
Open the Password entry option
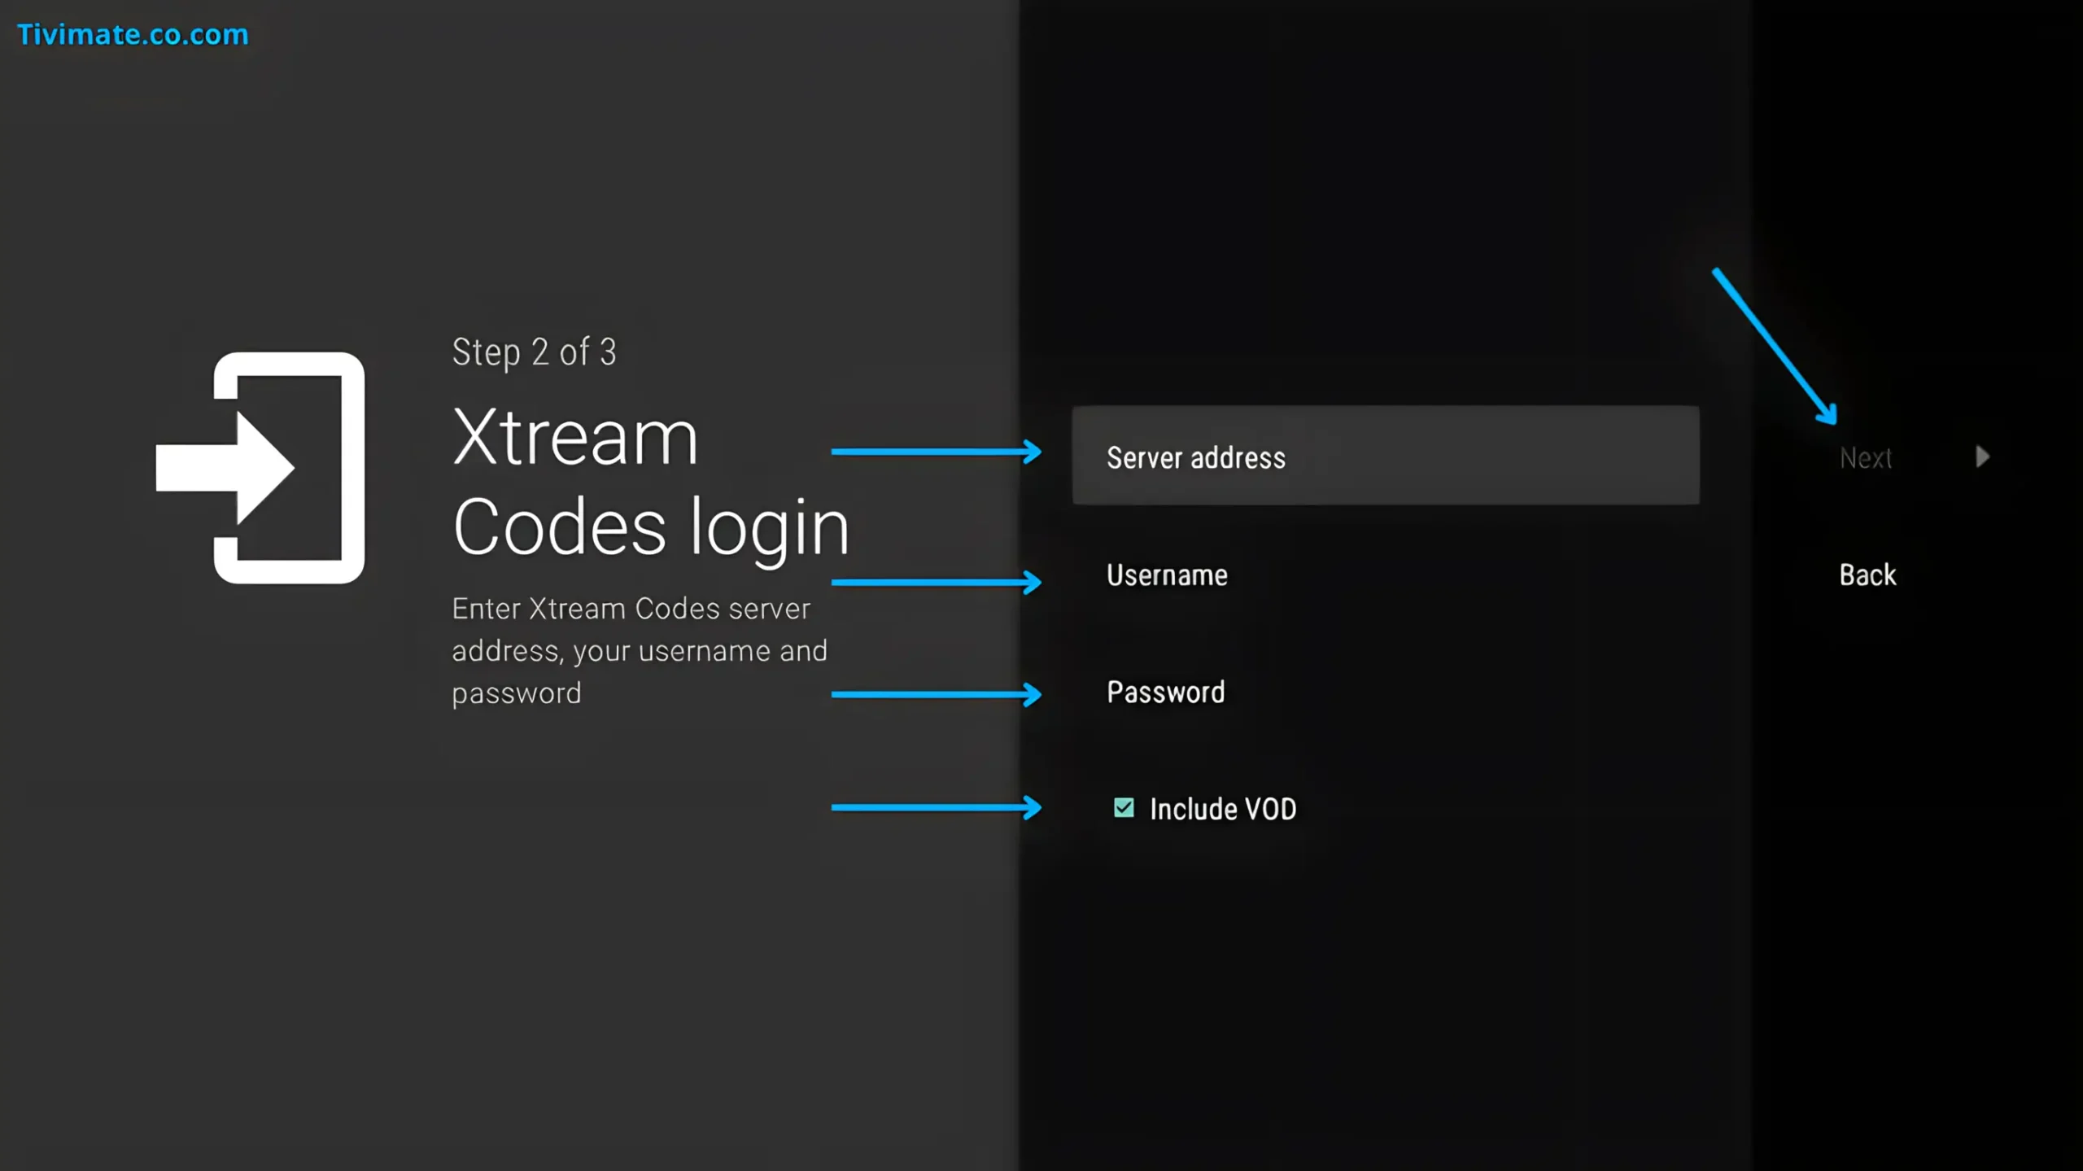1165,693
